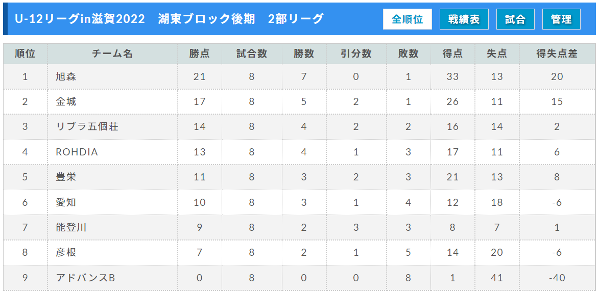Open the 試合 matches tab
Image resolution: width=598 pixels, height=294 pixels.
[515, 19]
